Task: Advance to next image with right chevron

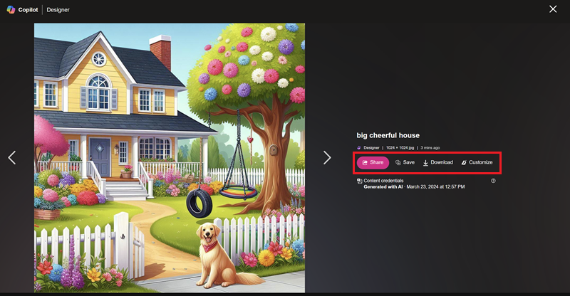Action: pyautogui.click(x=327, y=158)
